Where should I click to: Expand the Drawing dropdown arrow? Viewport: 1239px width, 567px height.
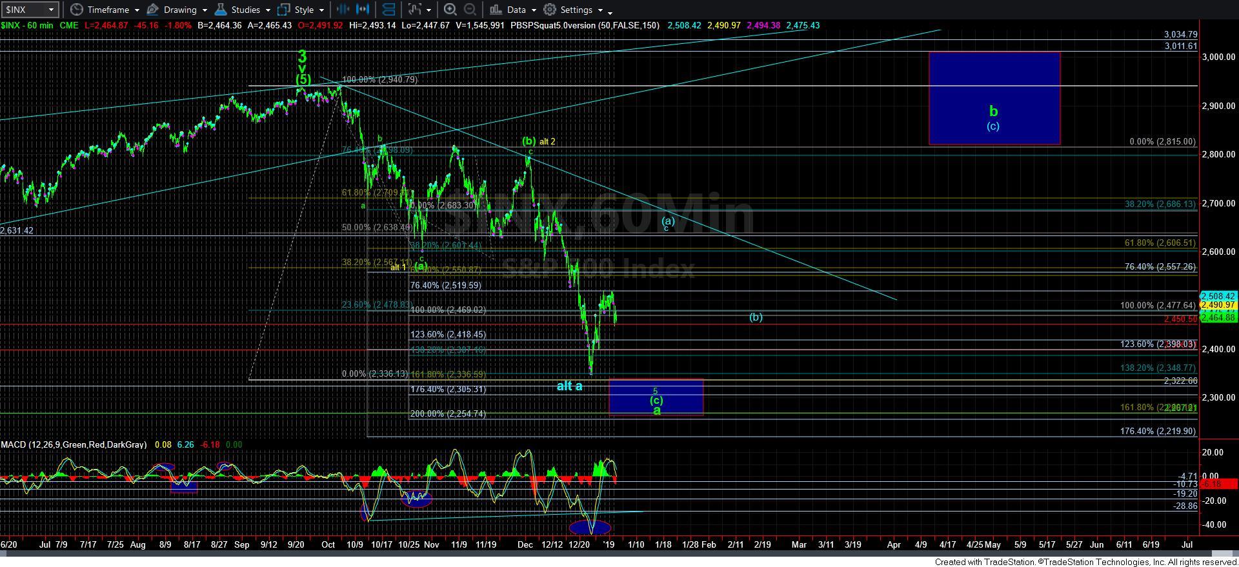coord(205,10)
